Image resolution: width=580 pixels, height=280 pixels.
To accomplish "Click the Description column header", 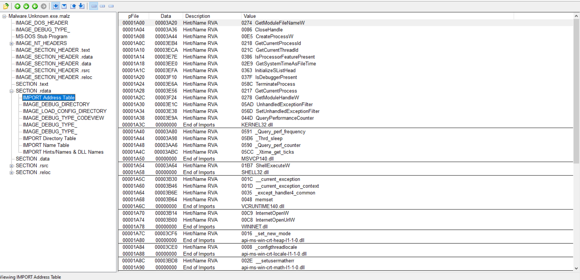I will (197, 16).
